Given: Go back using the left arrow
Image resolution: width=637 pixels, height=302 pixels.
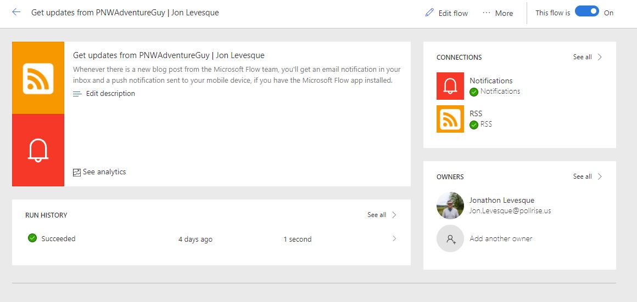Looking at the screenshot, I should coord(16,12).
